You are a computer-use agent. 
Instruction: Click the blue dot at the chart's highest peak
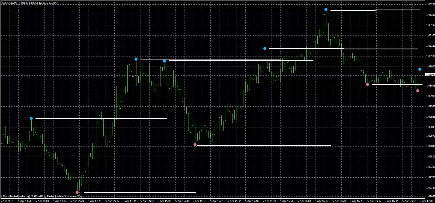coord(326,10)
